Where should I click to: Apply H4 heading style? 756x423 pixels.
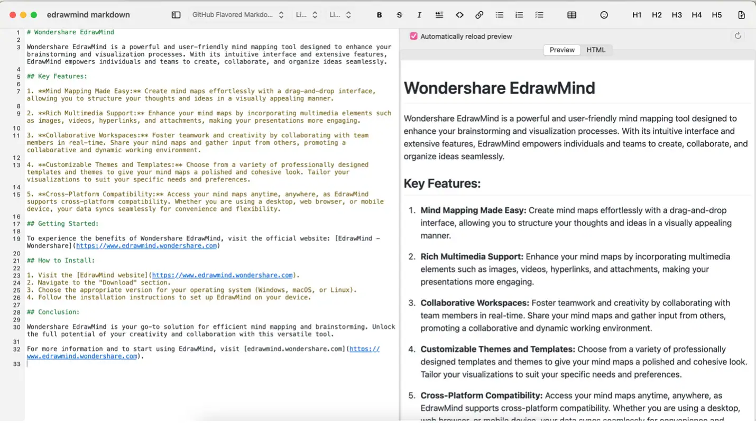[697, 15]
